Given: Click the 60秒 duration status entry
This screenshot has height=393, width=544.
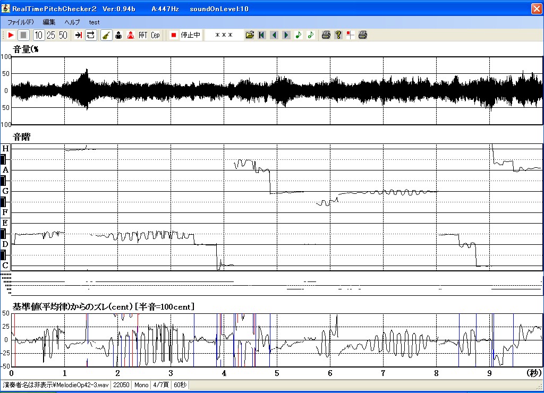Looking at the screenshot, I should pos(180,385).
